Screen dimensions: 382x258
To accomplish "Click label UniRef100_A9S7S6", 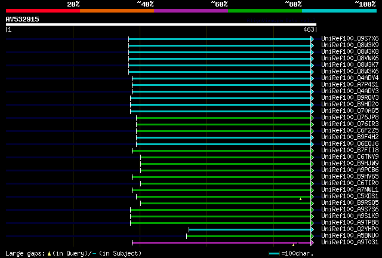I will point(350,210).
